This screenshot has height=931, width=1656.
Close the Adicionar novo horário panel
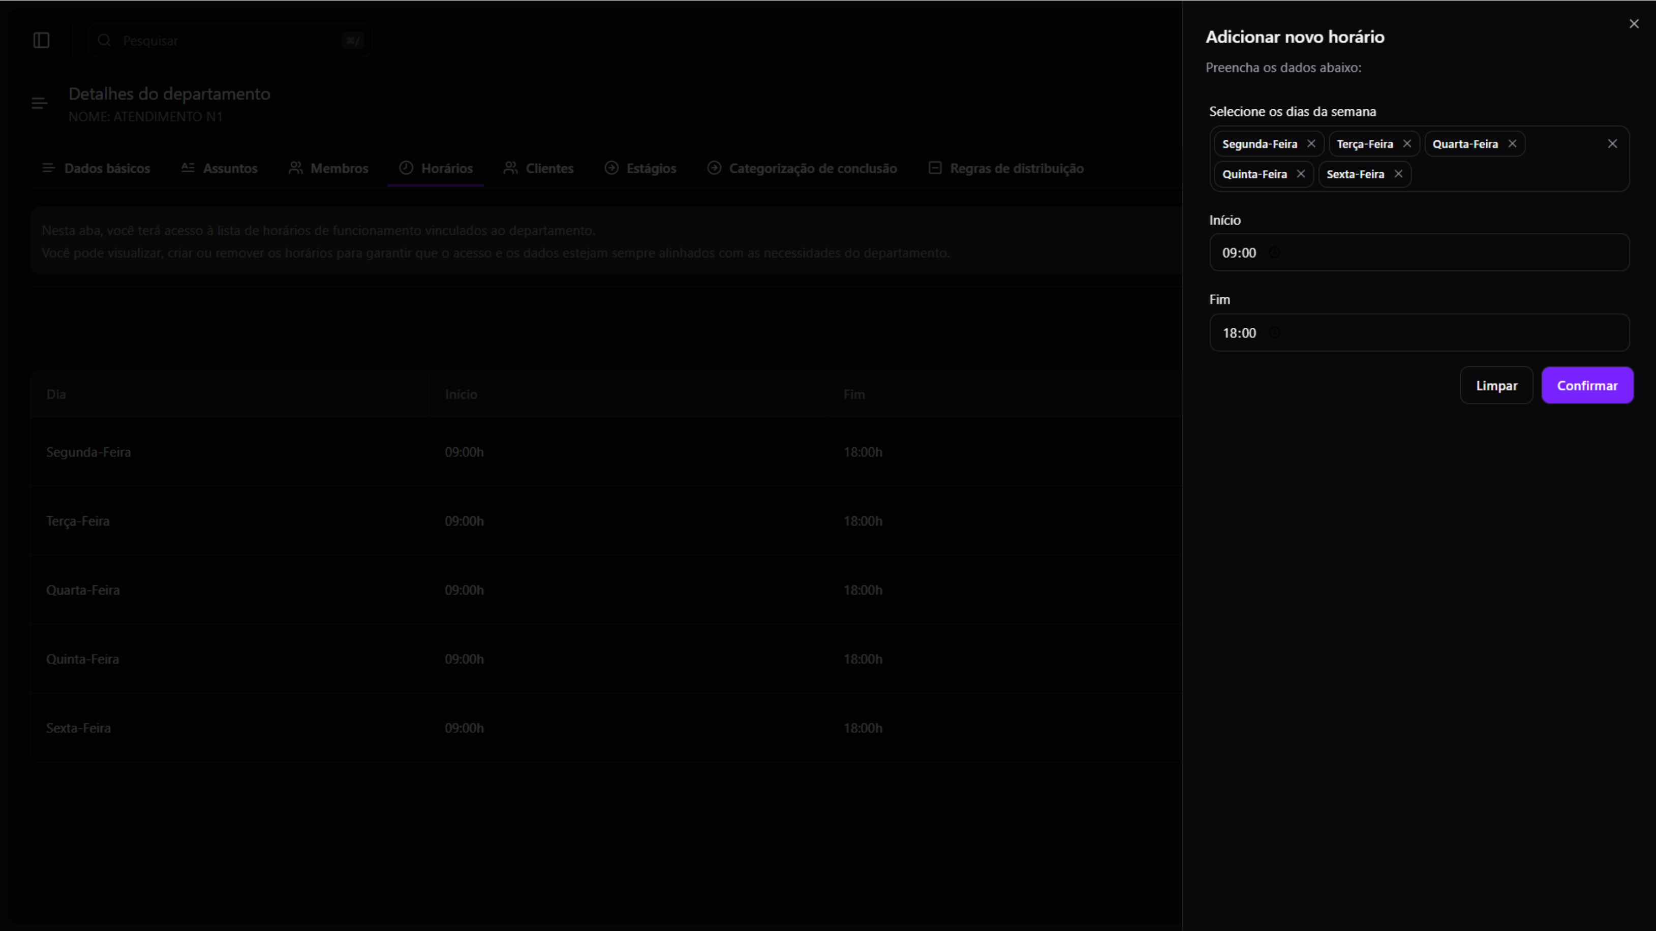point(1634,24)
